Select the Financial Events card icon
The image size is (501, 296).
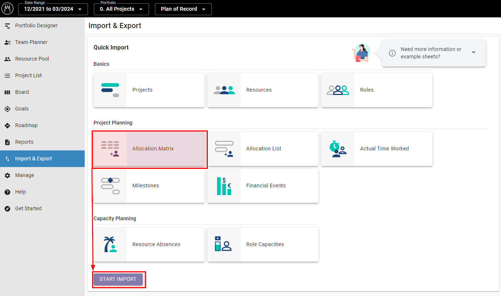224,186
